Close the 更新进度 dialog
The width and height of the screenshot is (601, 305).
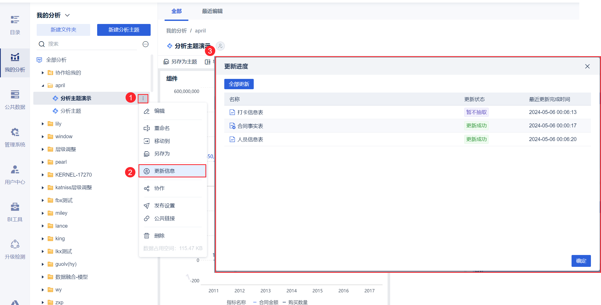[587, 67]
